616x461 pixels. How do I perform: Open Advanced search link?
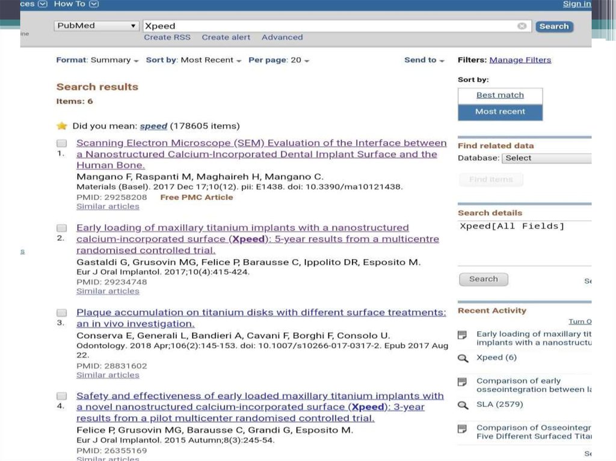[x=282, y=37]
